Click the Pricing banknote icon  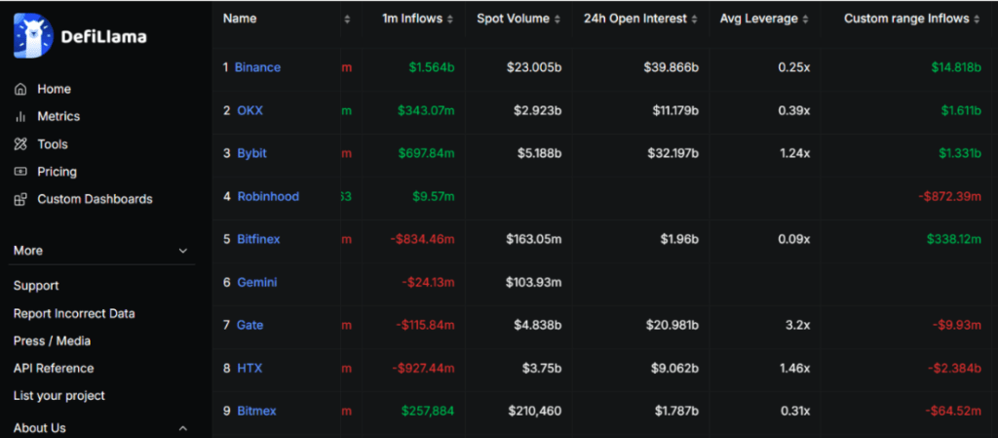[20, 172]
